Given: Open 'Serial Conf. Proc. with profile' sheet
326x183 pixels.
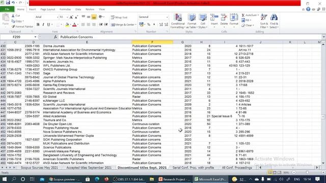Looking at the screenshot, I should pos(193,167).
